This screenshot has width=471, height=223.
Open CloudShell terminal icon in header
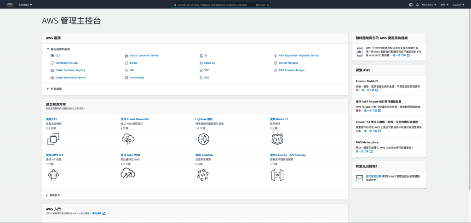411,5
